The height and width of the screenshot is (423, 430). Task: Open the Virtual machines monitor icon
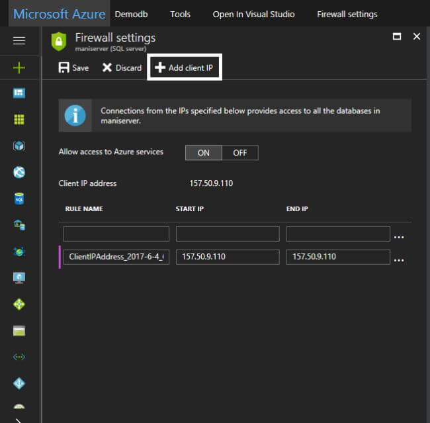click(x=19, y=278)
